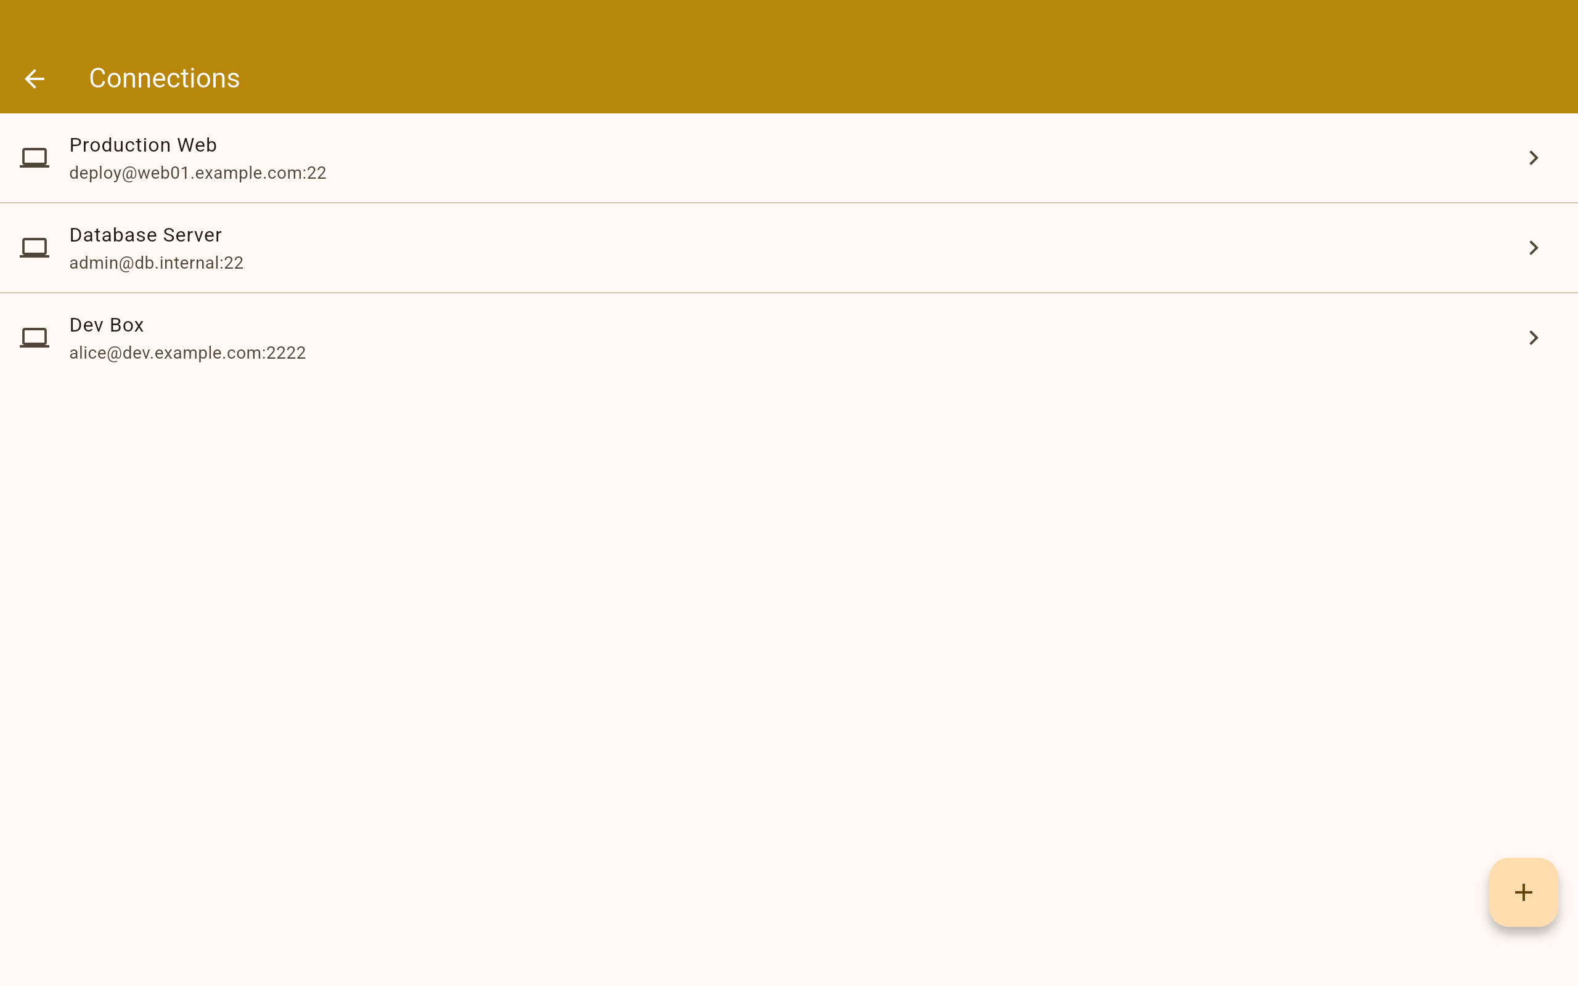Click the alice@dev.example.com:2222 address
Viewport: 1578px width, 986px height.
(x=187, y=352)
